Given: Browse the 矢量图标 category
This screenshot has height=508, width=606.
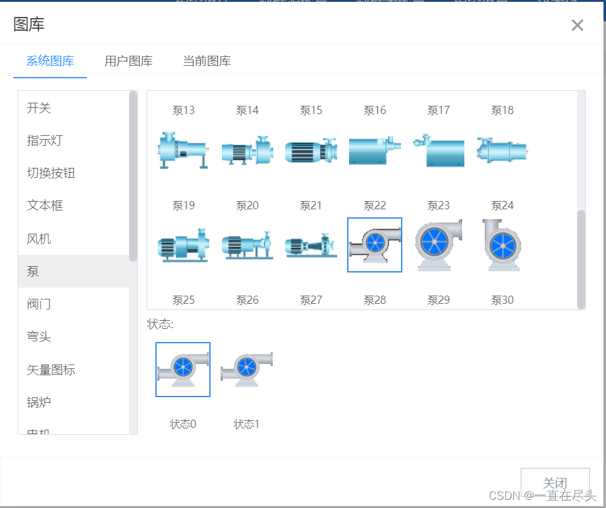Looking at the screenshot, I should [x=51, y=370].
